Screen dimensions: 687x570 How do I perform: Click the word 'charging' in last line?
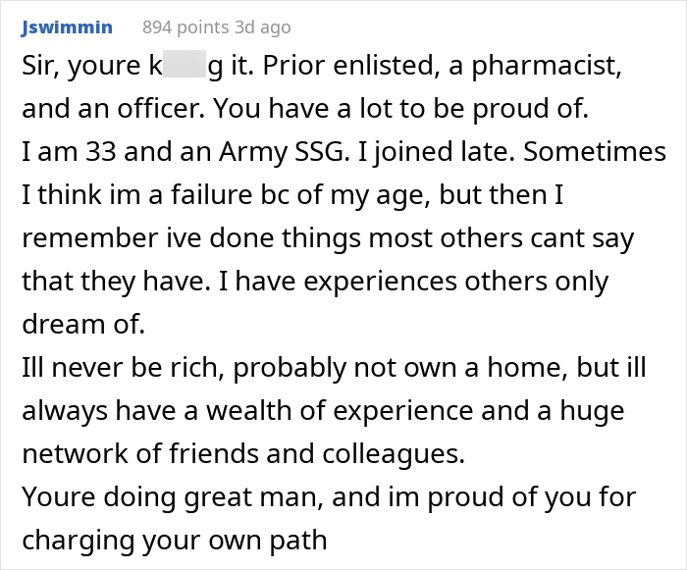click(x=79, y=542)
